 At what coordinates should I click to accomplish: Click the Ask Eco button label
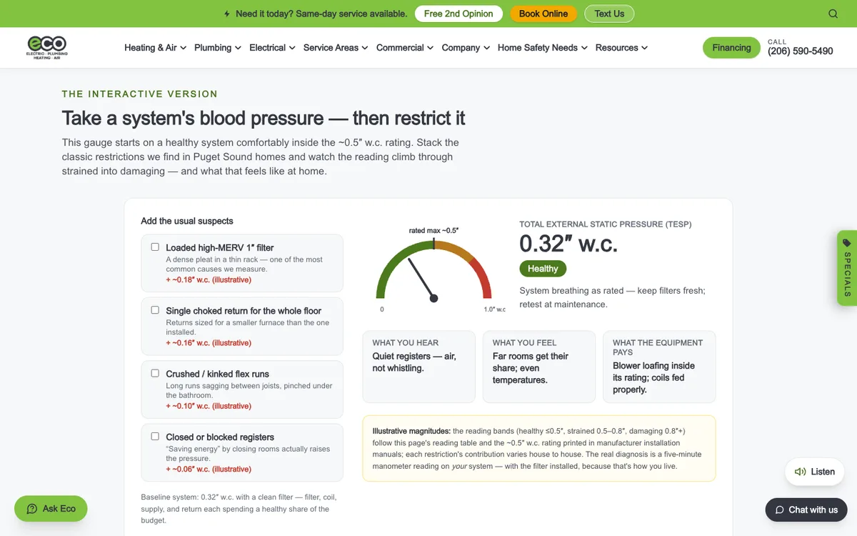59,509
